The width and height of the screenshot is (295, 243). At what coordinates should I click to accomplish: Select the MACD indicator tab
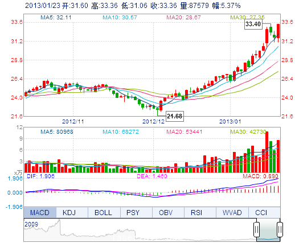(x=40, y=212)
